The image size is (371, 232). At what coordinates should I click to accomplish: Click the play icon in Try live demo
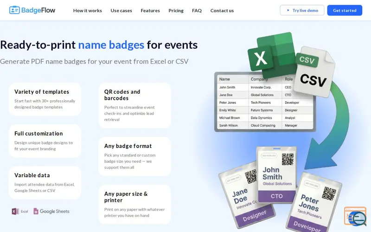click(288, 10)
